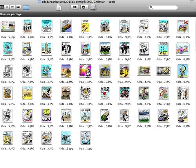Click inside the search field
This screenshot has width=196, height=168.
163,7
